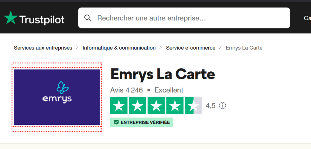Click the '4,5' TrustScore value
The image size is (311, 149).
click(x=210, y=106)
